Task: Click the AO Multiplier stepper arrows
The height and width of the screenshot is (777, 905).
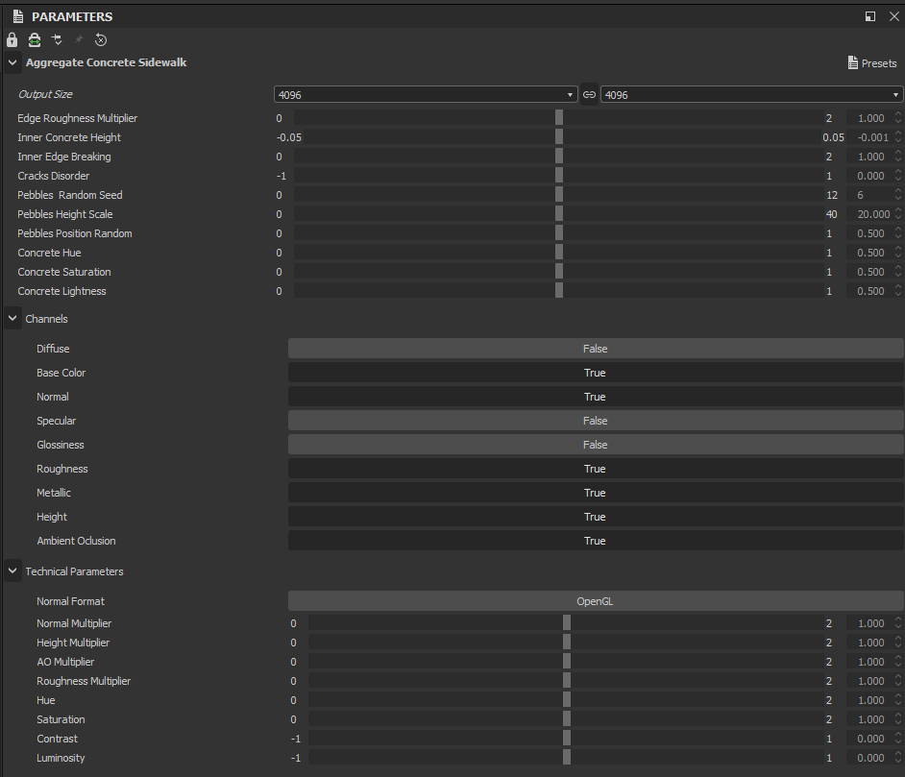Action: 898,662
